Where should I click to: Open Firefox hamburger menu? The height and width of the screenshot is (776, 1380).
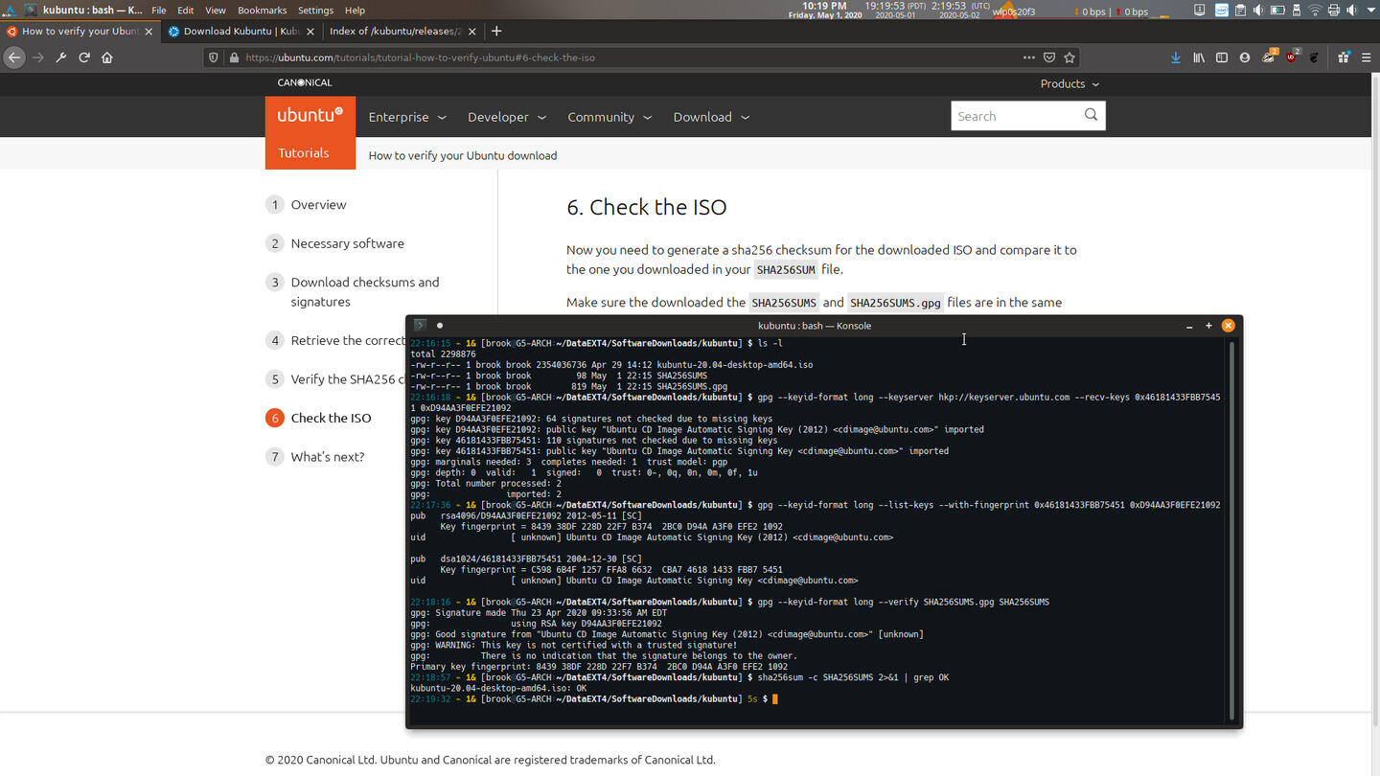pos(1367,57)
